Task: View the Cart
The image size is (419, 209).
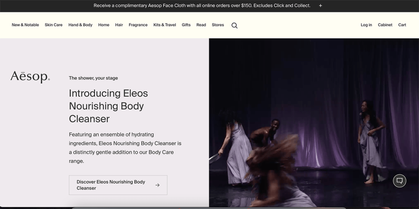Action: (402, 25)
